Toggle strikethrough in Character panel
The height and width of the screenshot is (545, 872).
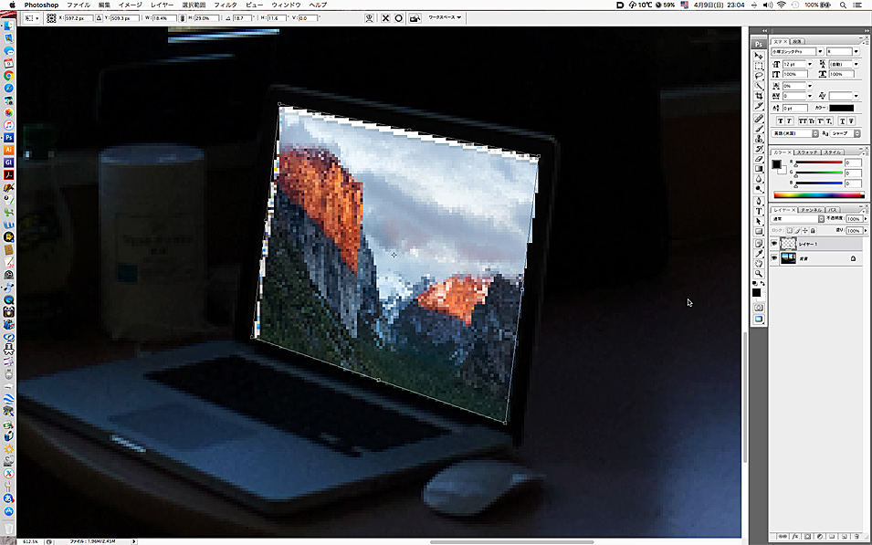pyautogui.click(x=851, y=121)
